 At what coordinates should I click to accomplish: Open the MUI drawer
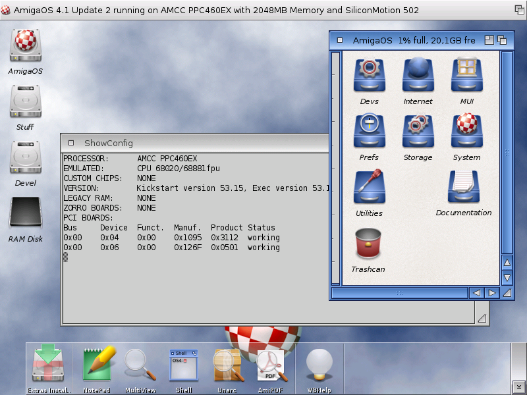[467, 75]
